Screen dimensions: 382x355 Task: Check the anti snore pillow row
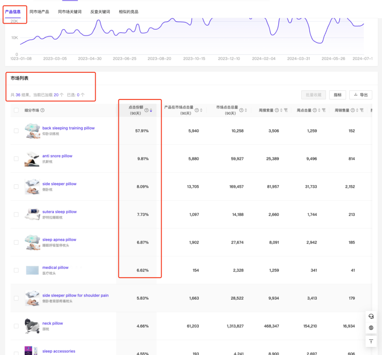pyautogui.click(x=16, y=159)
